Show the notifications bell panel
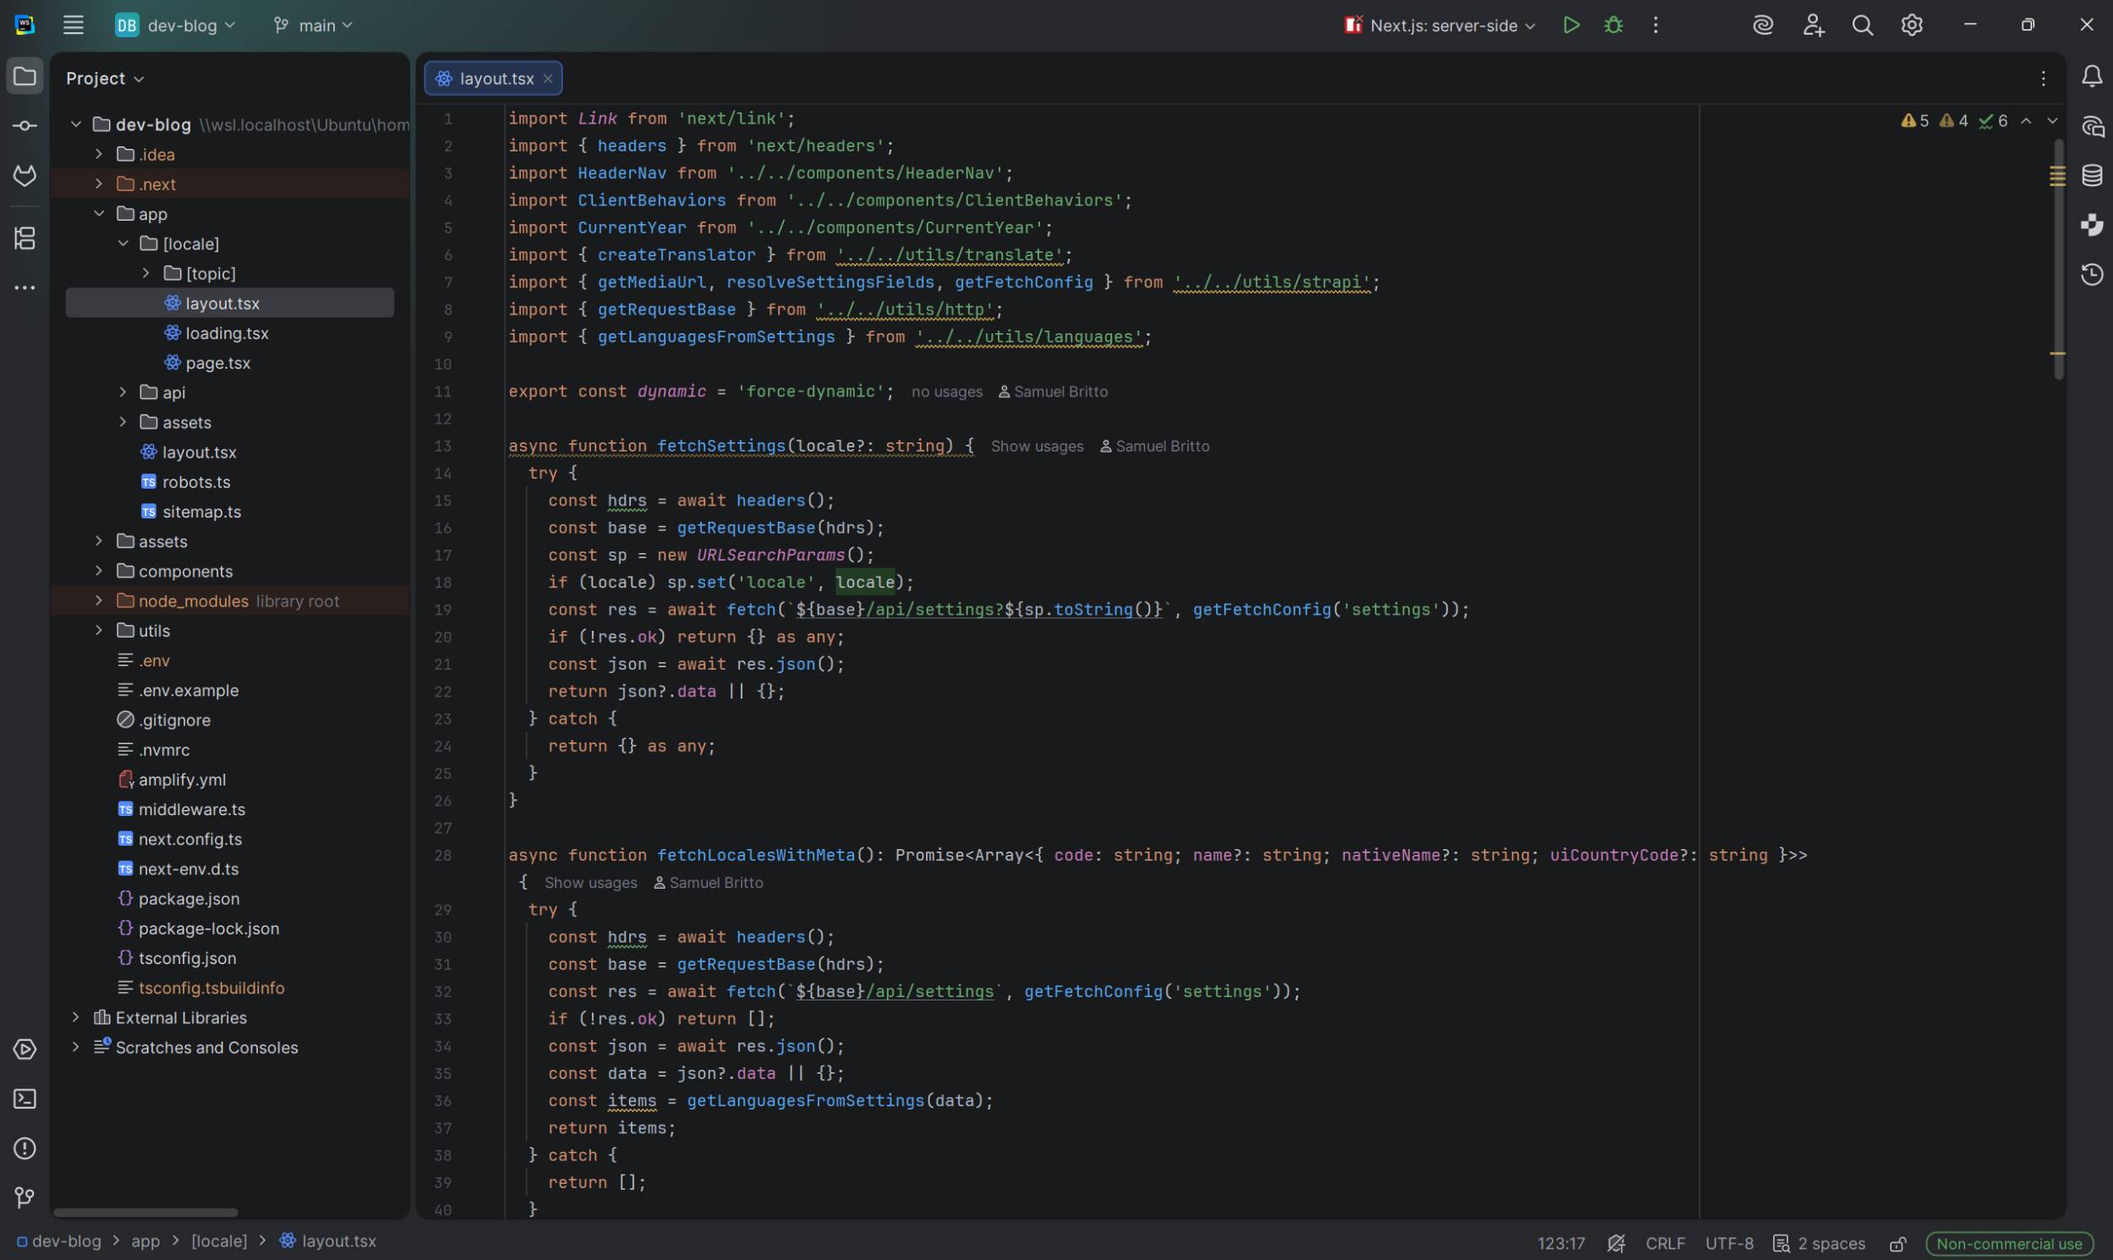 click(2092, 77)
